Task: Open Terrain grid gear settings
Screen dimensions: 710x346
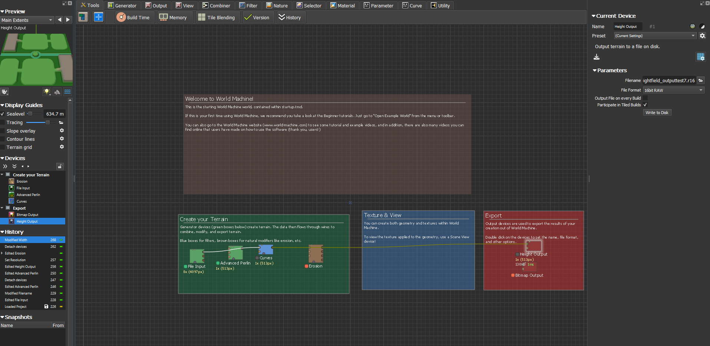Action: 62,147
